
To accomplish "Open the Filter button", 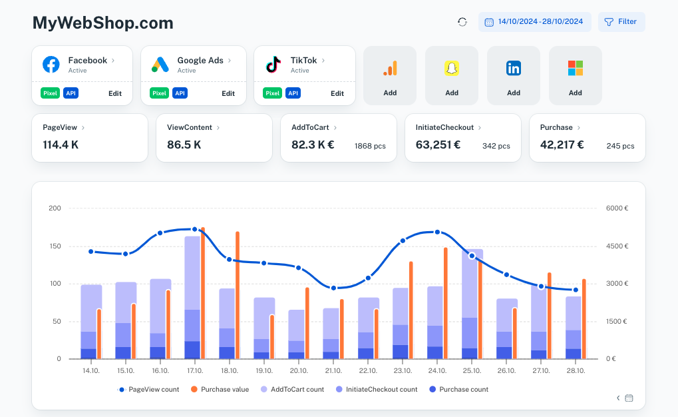I will pos(621,22).
